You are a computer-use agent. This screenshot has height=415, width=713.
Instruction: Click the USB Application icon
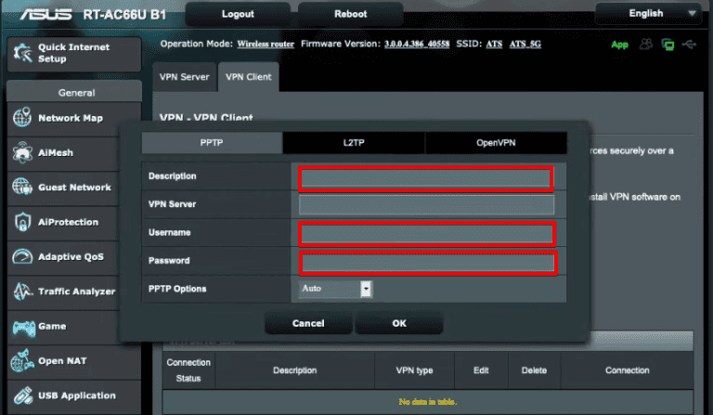22,395
